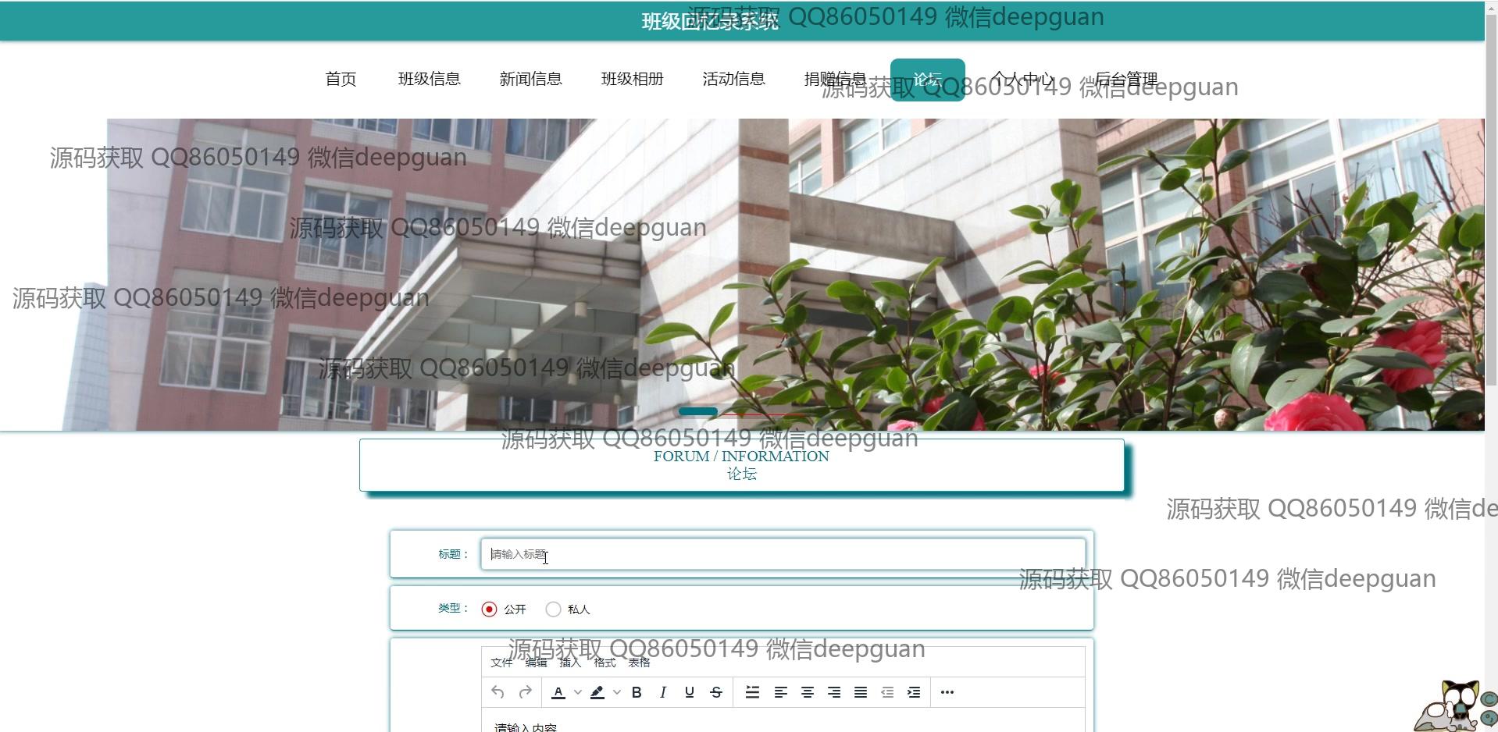1498x732 pixels.
Task: Justify the editor text
Action: tap(861, 692)
